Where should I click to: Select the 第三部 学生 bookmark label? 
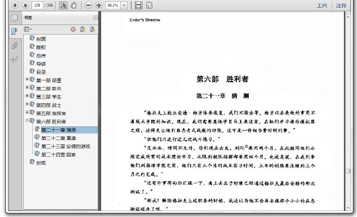coord(49,97)
